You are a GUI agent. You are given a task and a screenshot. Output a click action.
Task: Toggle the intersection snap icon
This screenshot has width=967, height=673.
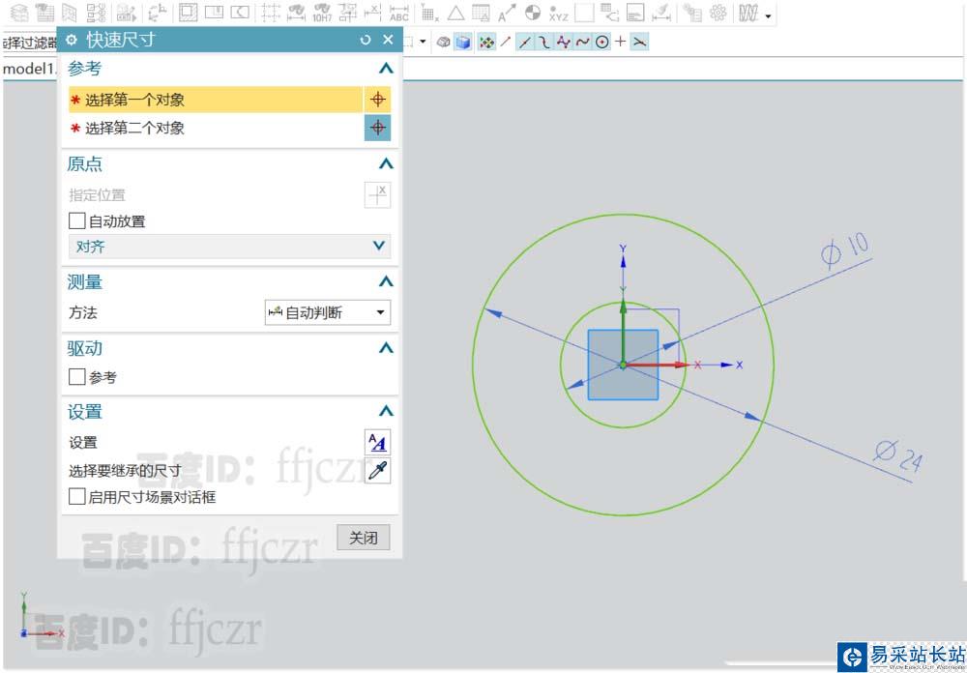tap(640, 42)
